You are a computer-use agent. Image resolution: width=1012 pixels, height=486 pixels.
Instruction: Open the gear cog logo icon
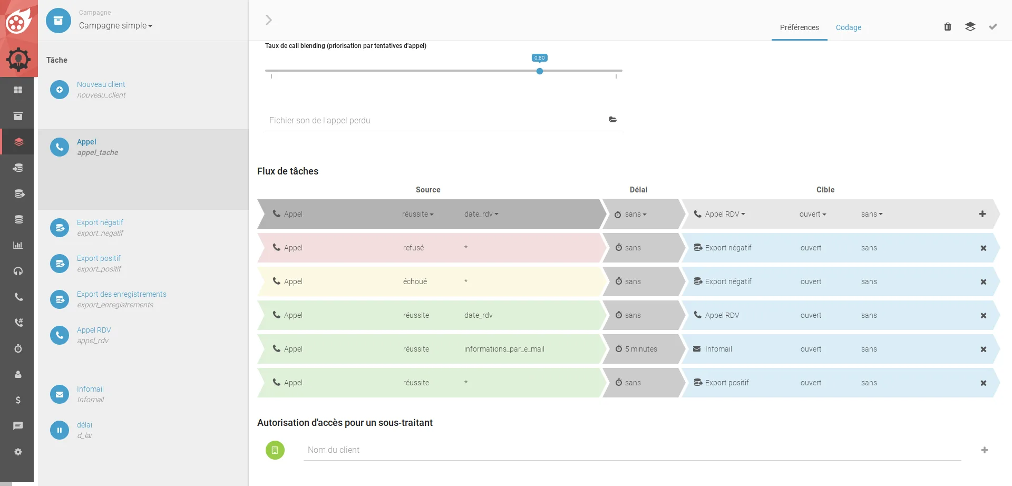18,59
